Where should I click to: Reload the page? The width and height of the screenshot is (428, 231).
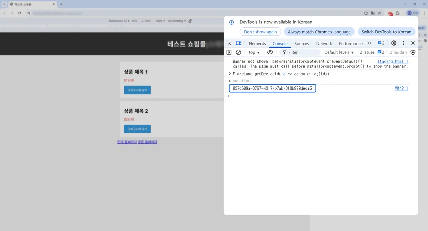[x=20, y=13]
